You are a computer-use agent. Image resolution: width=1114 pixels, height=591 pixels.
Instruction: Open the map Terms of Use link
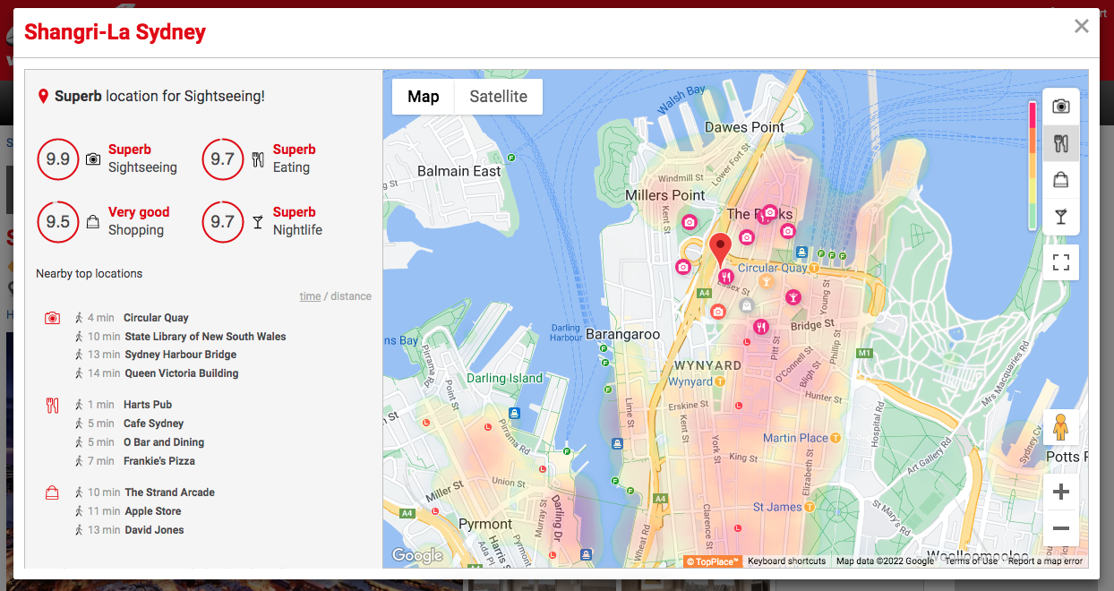point(971,561)
